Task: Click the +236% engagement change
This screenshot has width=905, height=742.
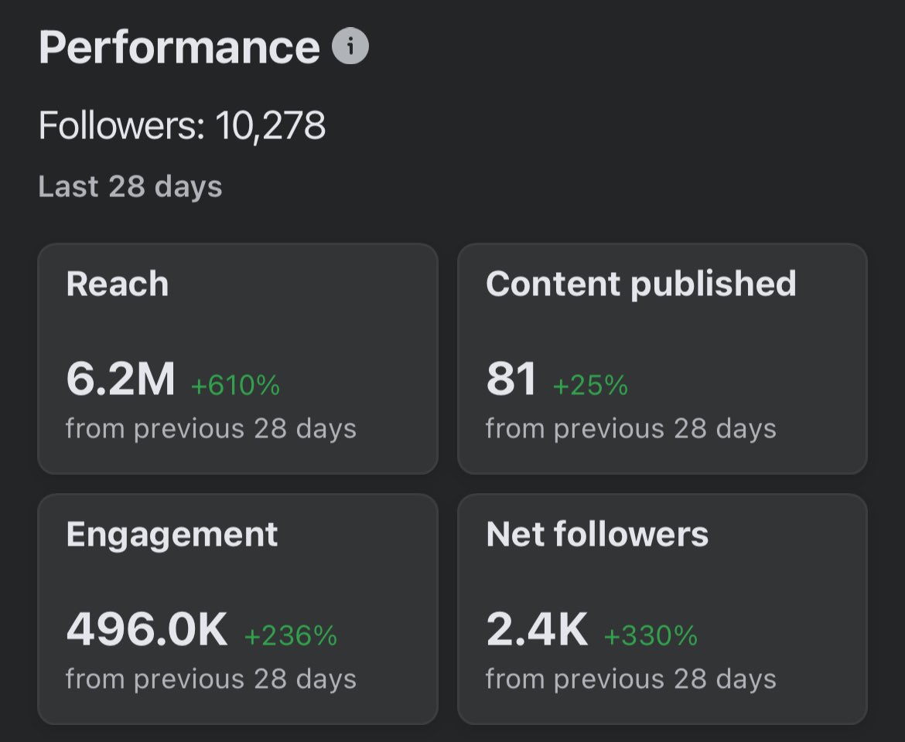Action: coord(291,635)
